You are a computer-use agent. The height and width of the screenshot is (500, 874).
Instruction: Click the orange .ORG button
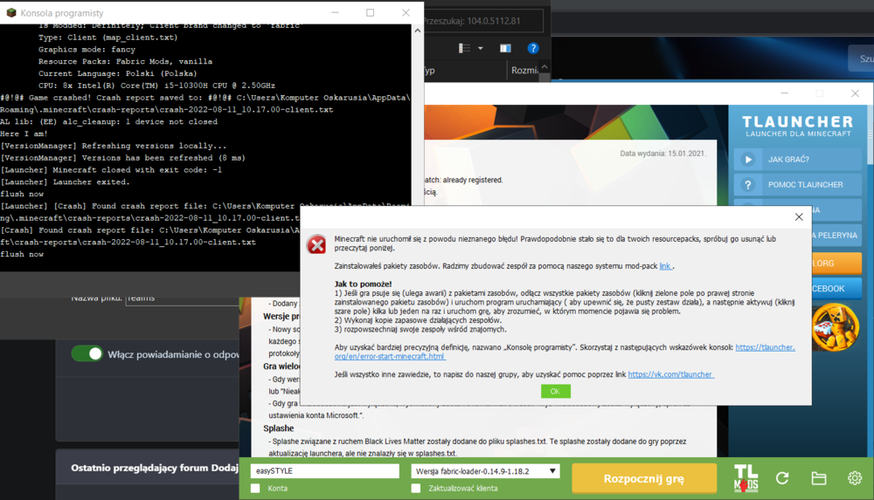point(836,264)
